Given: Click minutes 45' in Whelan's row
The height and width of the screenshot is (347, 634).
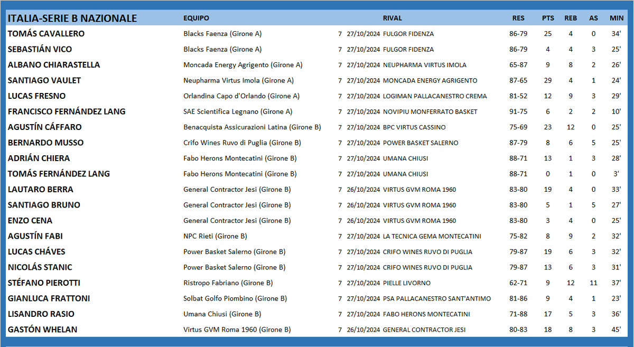Looking at the screenshot, I should point(616,330).
